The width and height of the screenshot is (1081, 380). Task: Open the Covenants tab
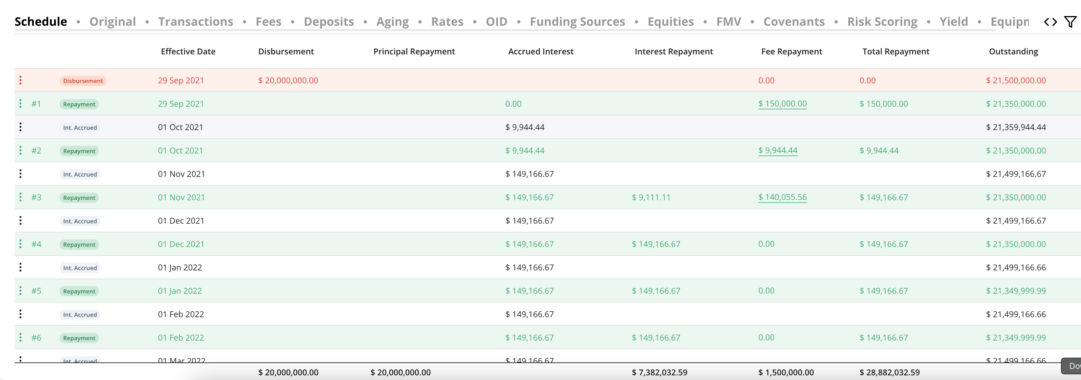(794, 21)
